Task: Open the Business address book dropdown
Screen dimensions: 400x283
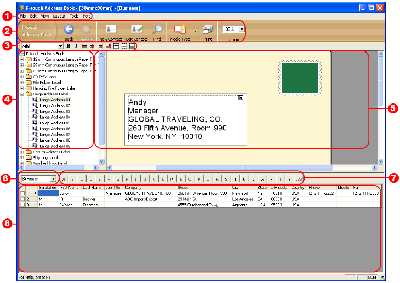Action: point(53,179)
